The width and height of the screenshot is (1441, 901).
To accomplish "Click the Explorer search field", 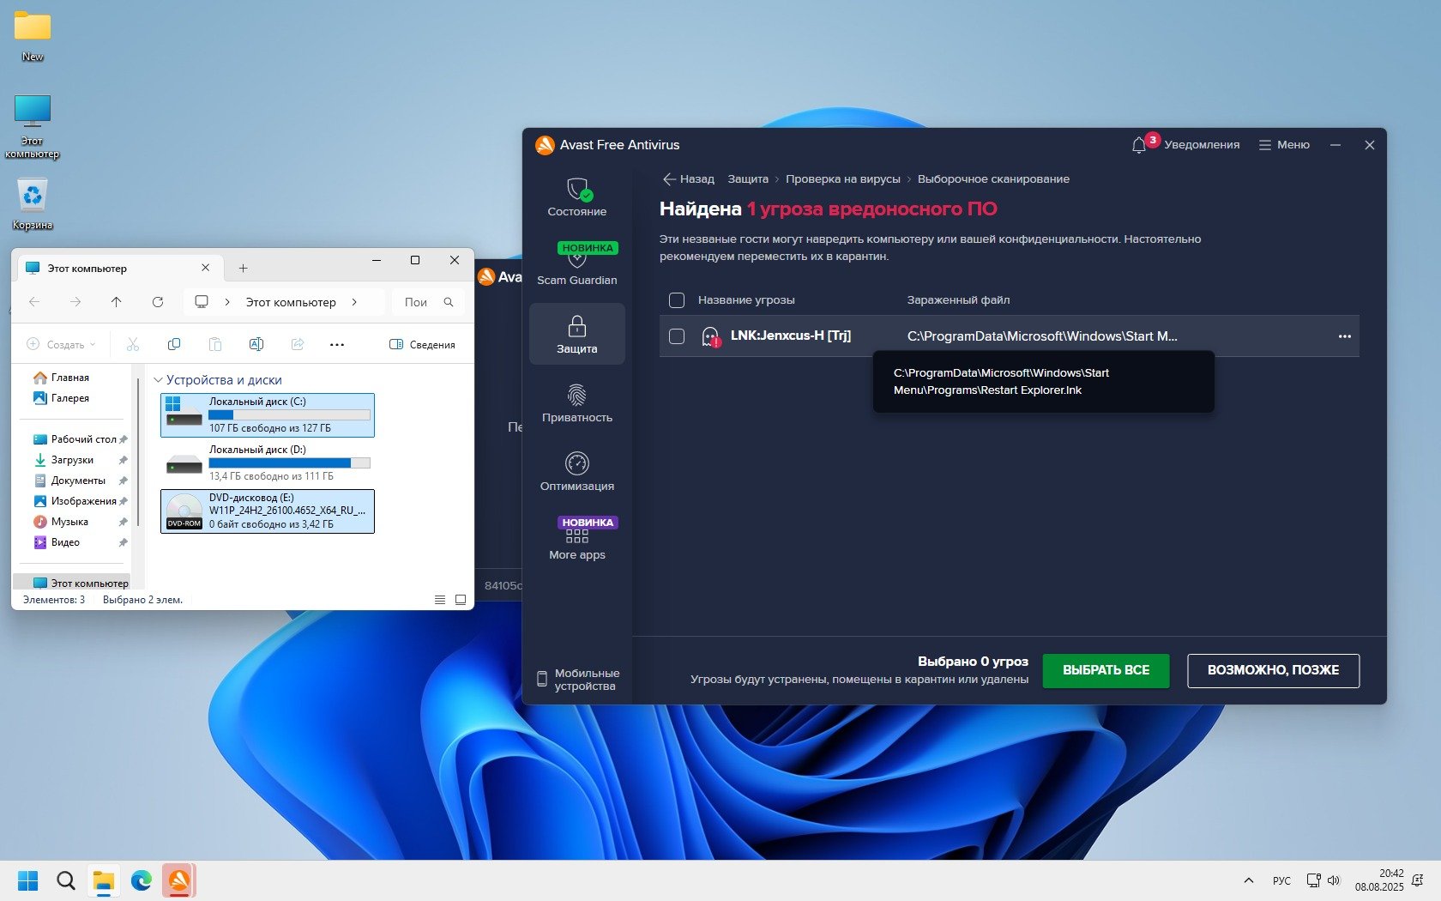I will pos(429,302).
